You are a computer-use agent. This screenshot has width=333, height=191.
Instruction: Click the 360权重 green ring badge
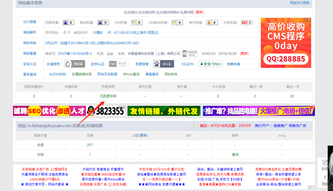(137, 23)
